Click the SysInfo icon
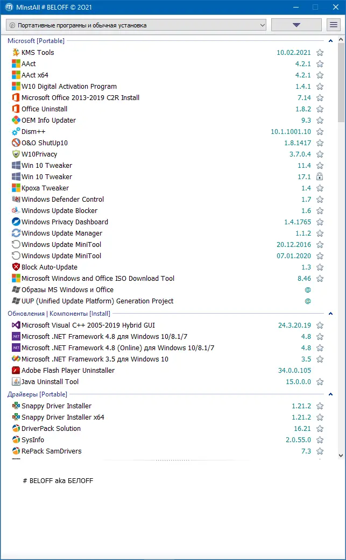This screenshot has height=560, width=346. [16, 440]
